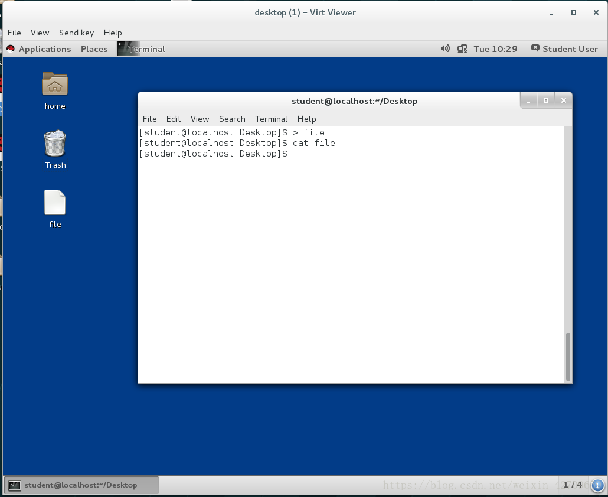This screenshot has width=608, height=497.
Task: Click the '1 / 4' workspace indicator
Action: 573,485
